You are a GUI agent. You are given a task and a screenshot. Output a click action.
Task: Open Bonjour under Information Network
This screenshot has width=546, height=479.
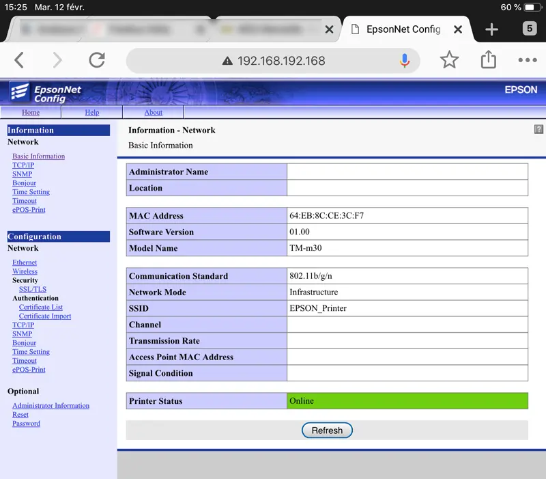(25, 183)
